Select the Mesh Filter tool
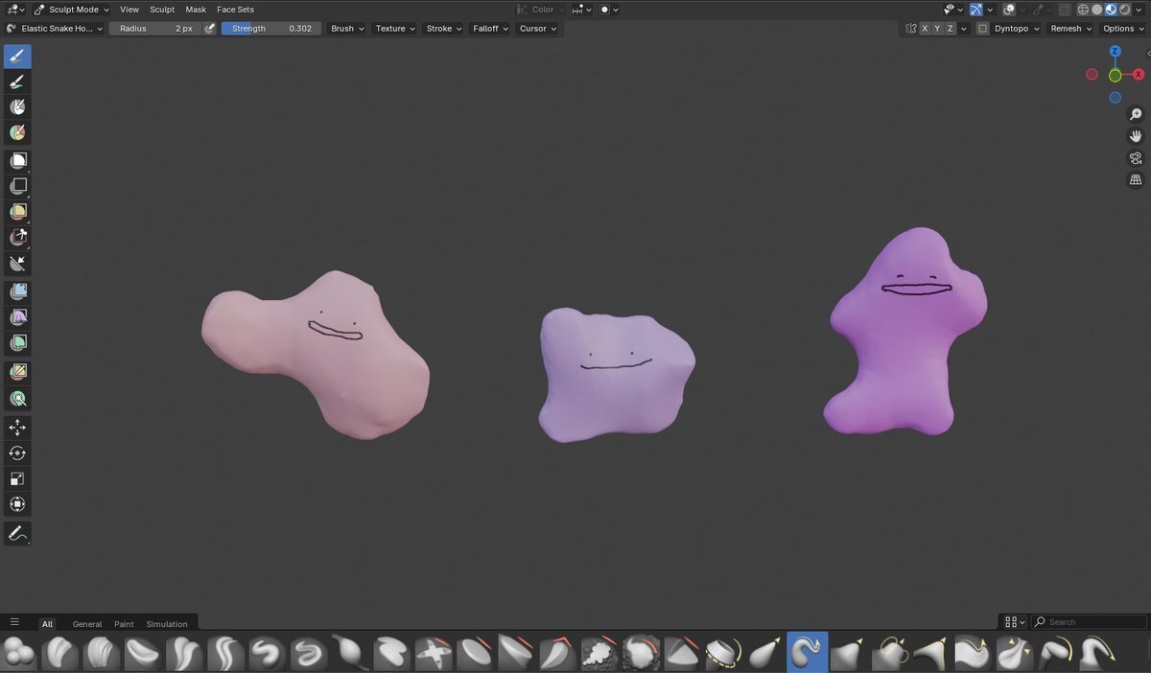Viewport: 1151px width, 673px height. (17, 291)
